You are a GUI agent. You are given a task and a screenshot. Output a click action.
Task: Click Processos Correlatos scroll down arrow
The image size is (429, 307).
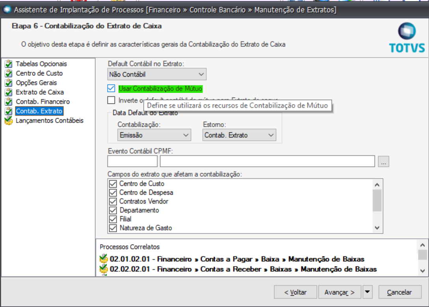coord(422,271)
